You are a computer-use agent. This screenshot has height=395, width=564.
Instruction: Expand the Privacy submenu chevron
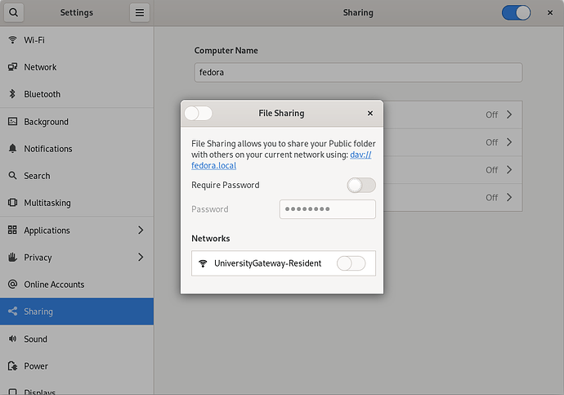[x=141, y=257]
